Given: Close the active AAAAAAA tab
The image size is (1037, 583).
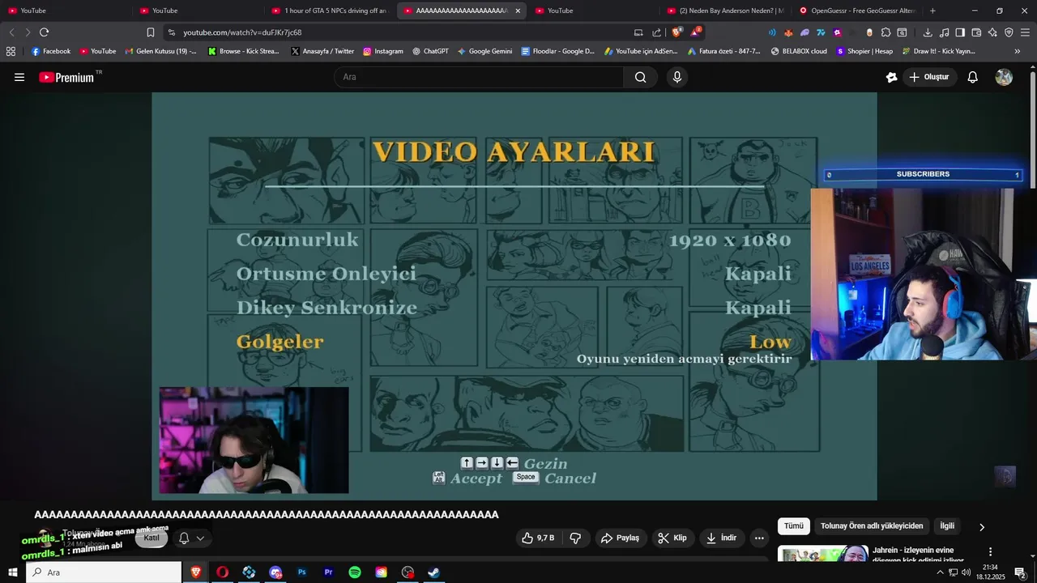Looking at the screenshot, I should click(x=518, y=11).
